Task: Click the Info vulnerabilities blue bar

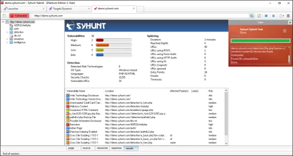Action: (99, 55)
